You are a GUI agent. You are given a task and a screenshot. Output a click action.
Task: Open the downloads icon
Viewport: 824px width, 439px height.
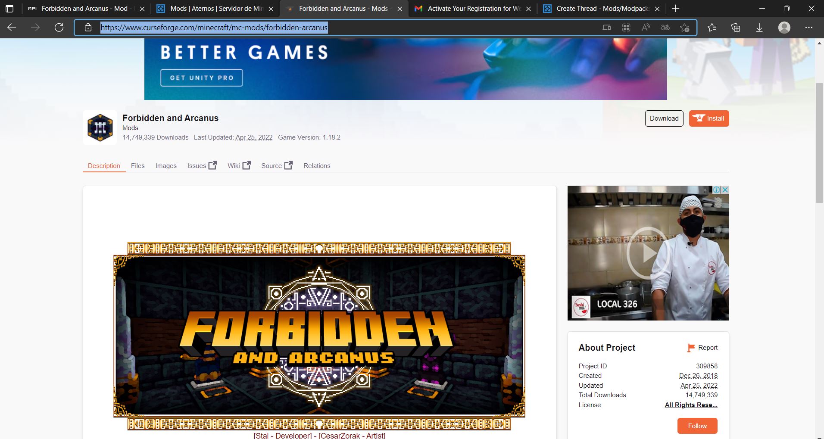coord(759,28)
